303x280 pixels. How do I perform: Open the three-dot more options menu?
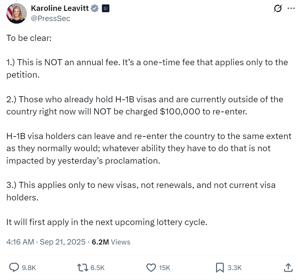pyautogui.click(x=291, y=8)
